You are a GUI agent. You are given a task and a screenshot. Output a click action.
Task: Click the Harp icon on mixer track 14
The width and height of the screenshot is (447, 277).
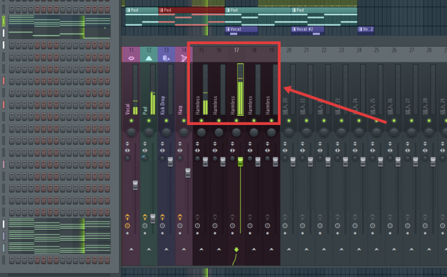coord(183,58)
